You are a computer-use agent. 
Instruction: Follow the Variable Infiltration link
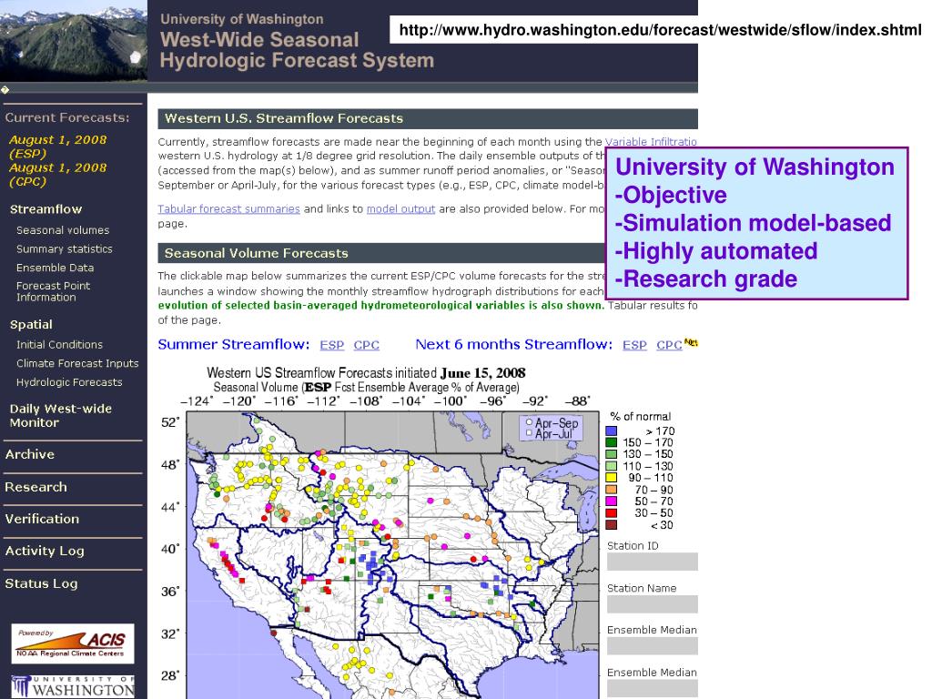pyautogui.click(x=651, y=141)
